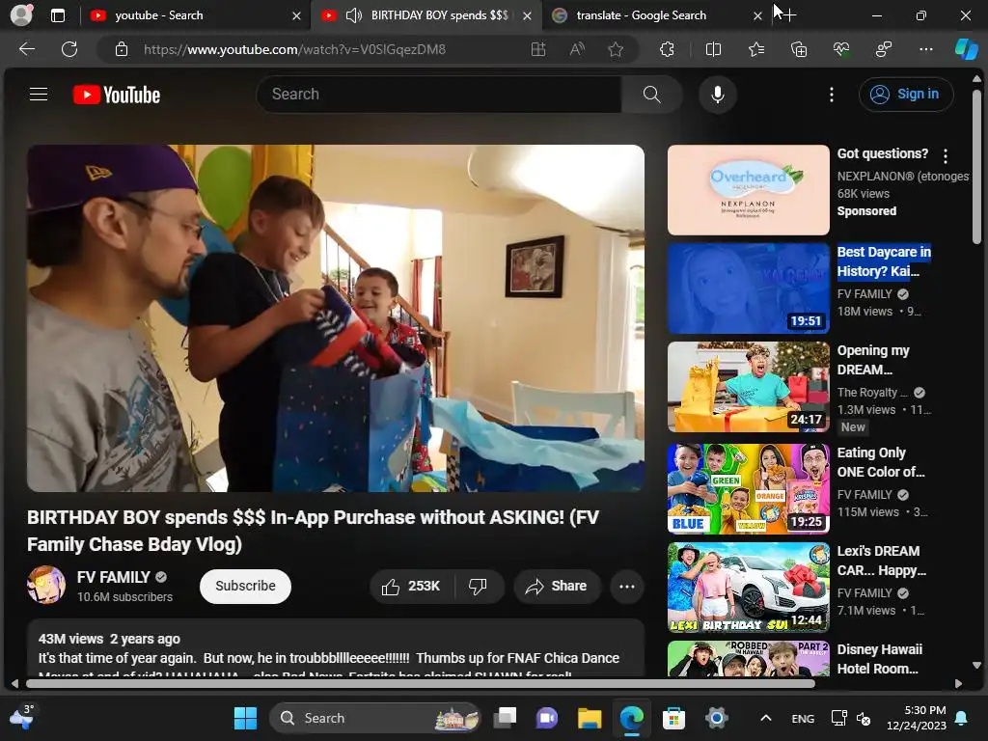Open the apps grid icon in address bar
This screenshot has height=741, width=988.
[538, 49]
